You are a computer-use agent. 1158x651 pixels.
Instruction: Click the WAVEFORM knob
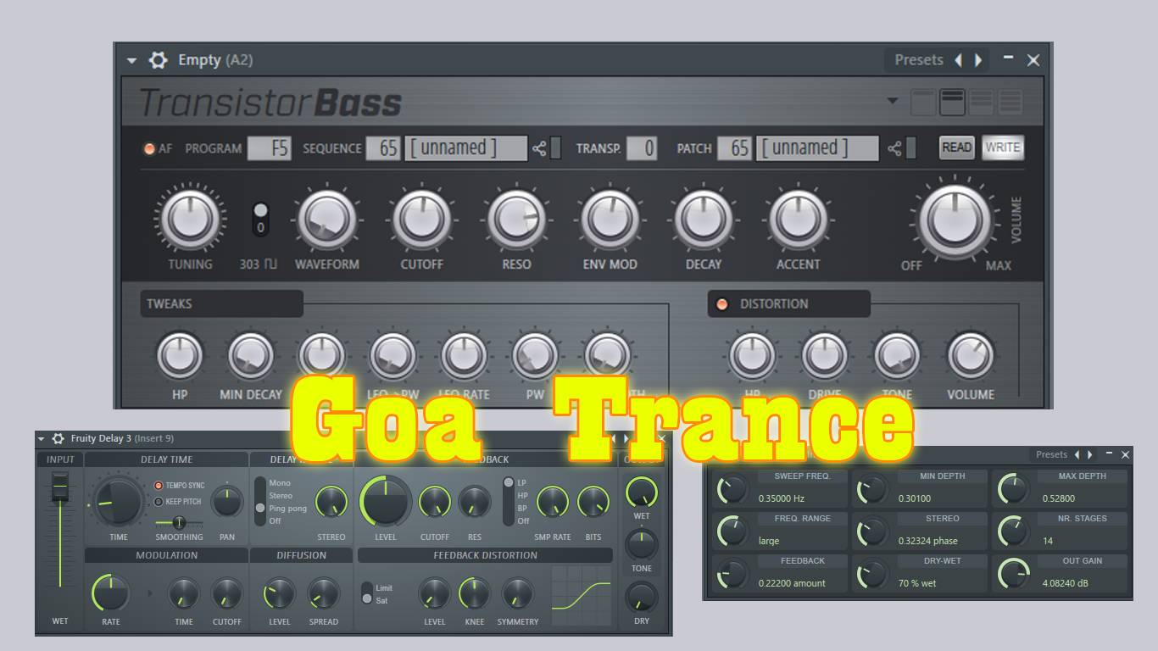pyautogui.click(x=327, y=220)
